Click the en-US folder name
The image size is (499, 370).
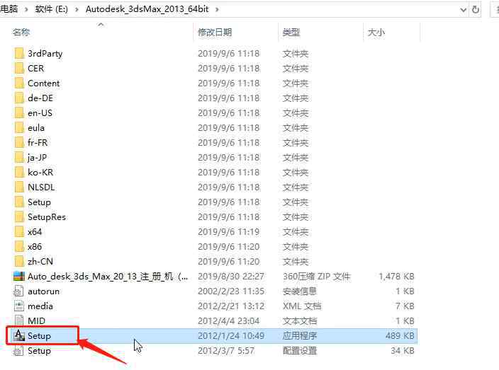click(x=40, y=112)
